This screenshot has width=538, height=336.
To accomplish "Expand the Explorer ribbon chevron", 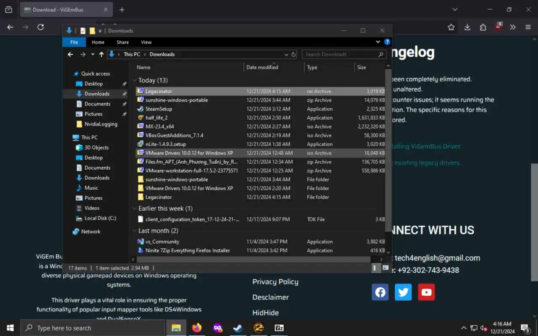I will pyautogui.click(x=378, y=42).
